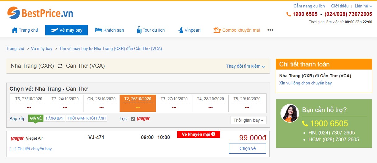Select date CN, 25/10/2020
The height and width of the screenshot is (163, 377).
point(101,103)
